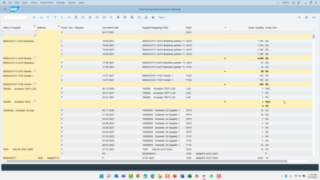Viewport: 320px width, 180px height.
Task: Click the icon between search and Exit
Action: 306,17
